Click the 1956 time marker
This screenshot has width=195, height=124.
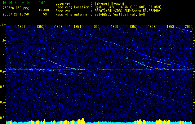coord(114,26)
